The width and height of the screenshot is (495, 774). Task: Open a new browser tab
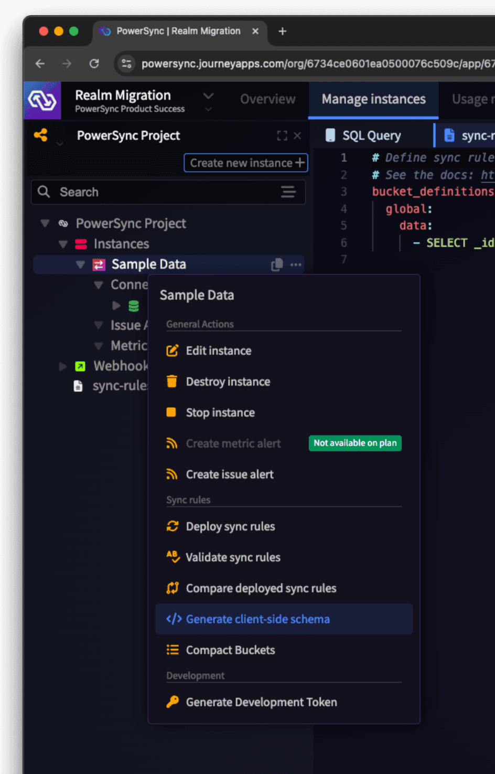pos(283,31)
